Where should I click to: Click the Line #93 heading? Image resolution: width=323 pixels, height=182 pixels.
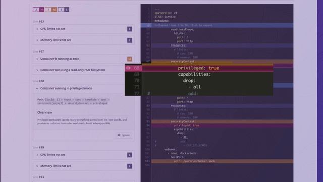[x=38, y=177]
